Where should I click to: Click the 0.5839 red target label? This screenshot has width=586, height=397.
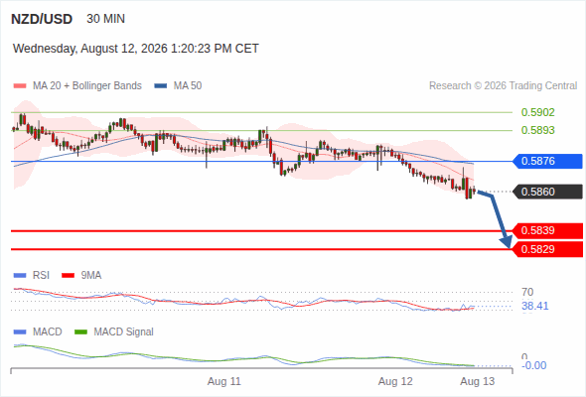pos(547,231)
